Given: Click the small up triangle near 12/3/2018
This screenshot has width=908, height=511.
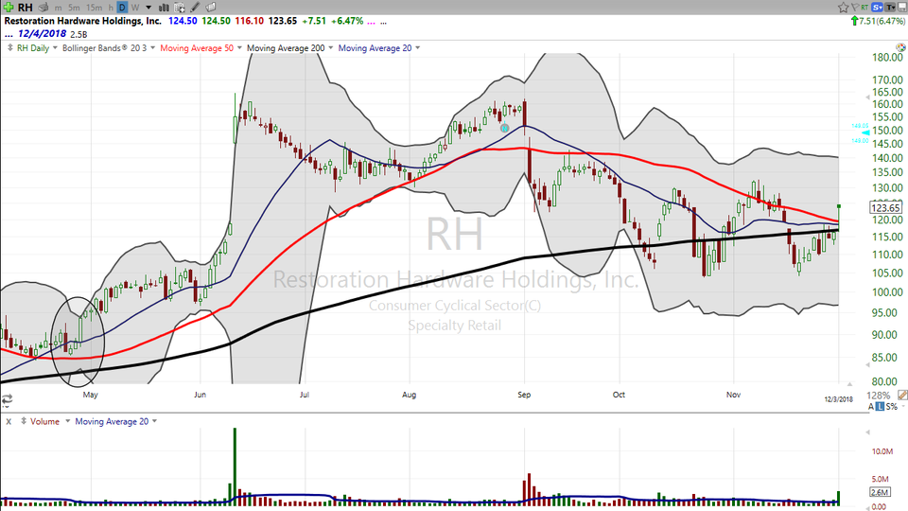Looking at the screenshot, I should (x=849, y=383).
